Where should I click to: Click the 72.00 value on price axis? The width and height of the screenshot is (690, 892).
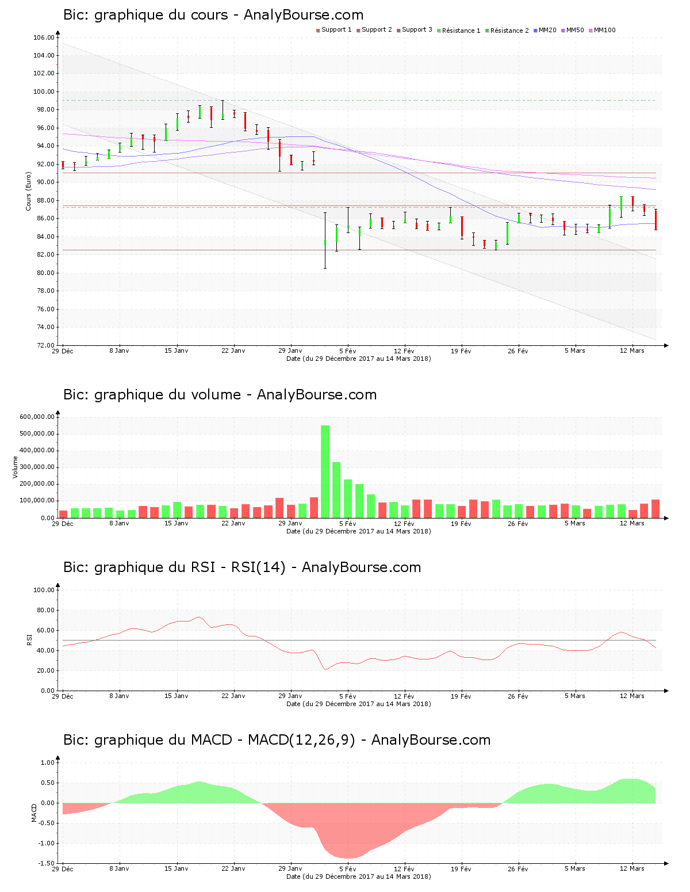[45, 345]
